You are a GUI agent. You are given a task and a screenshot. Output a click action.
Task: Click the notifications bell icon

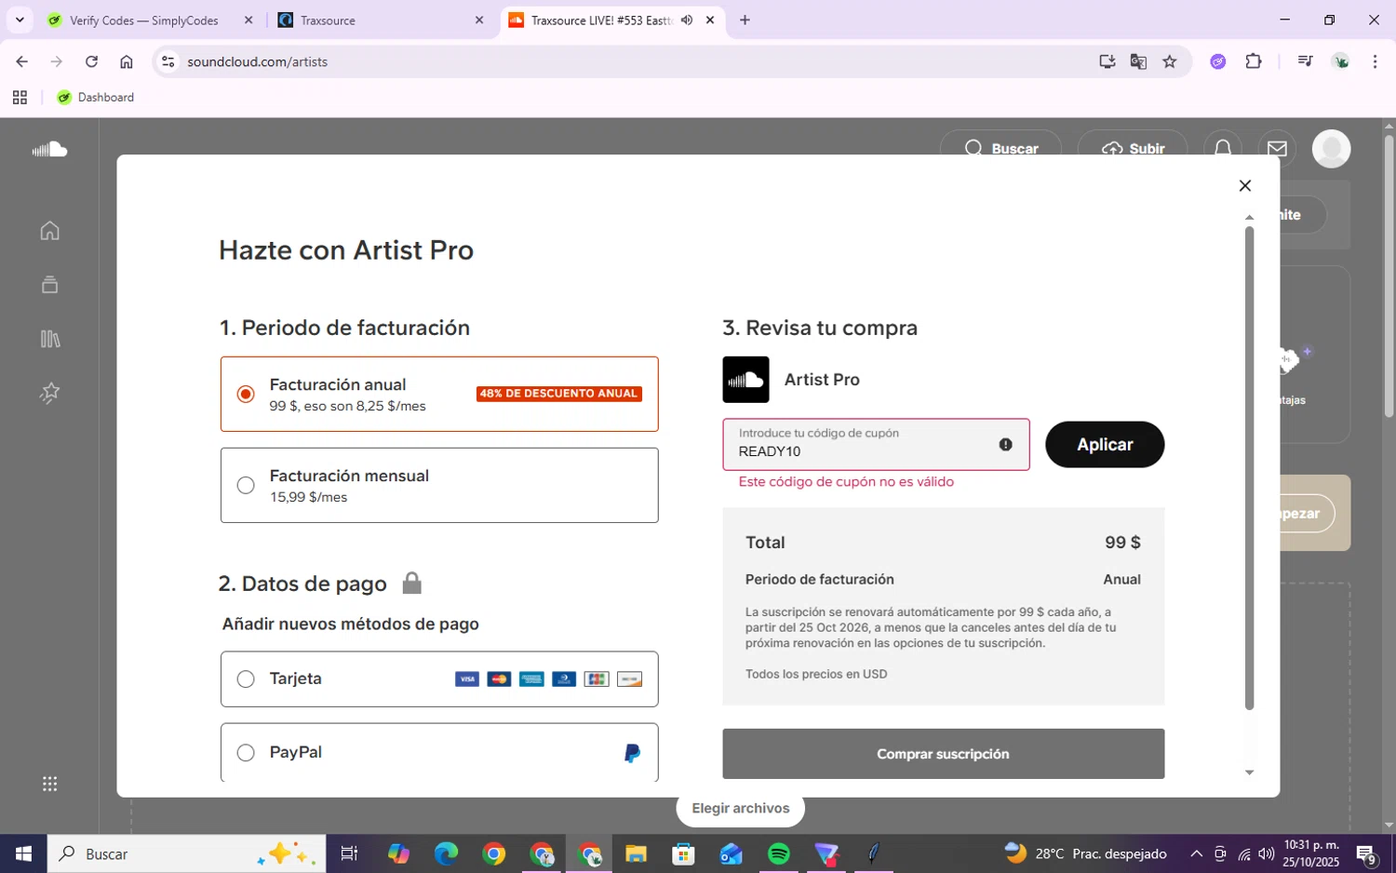pyautogui.click(x=1223, y=148)
